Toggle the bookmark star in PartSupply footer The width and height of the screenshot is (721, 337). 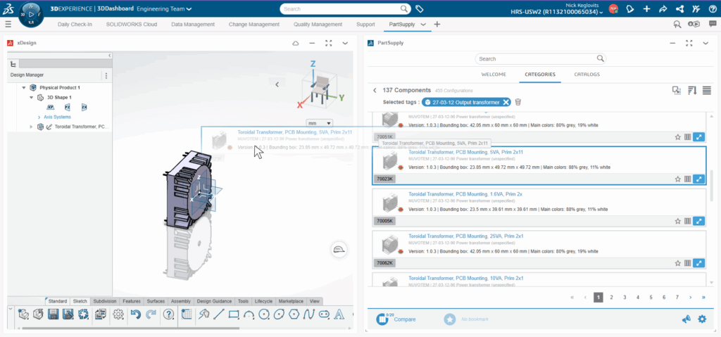tap(450, 319)
